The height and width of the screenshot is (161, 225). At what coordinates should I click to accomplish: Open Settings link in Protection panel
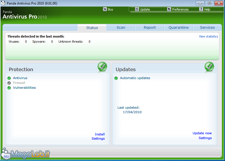(x=98, y=139)
